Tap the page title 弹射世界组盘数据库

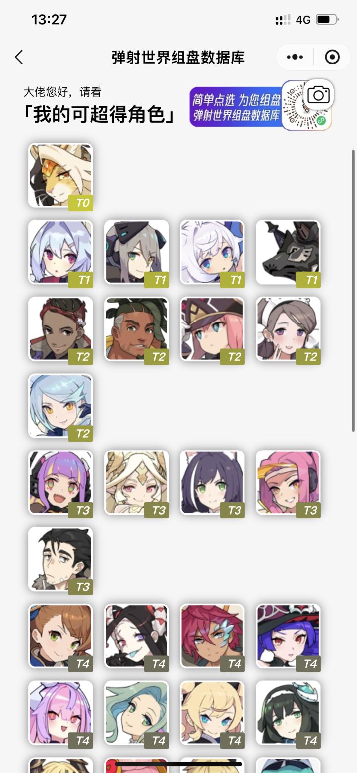(x=178, y=57)
